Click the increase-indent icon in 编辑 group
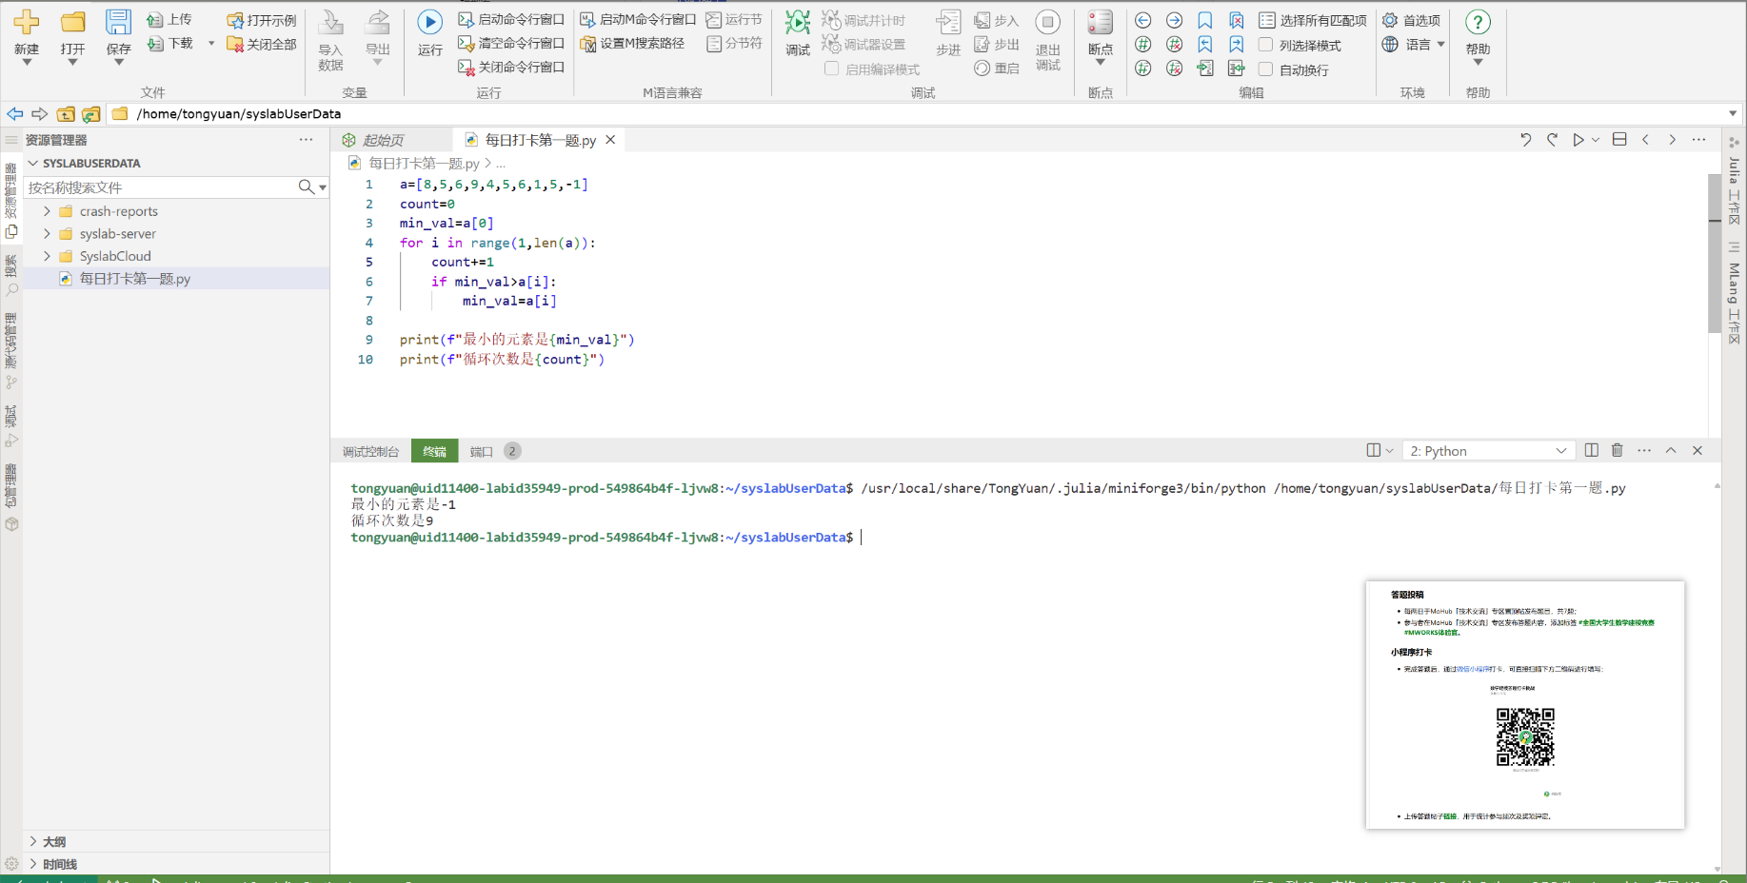 [1205, 69]
